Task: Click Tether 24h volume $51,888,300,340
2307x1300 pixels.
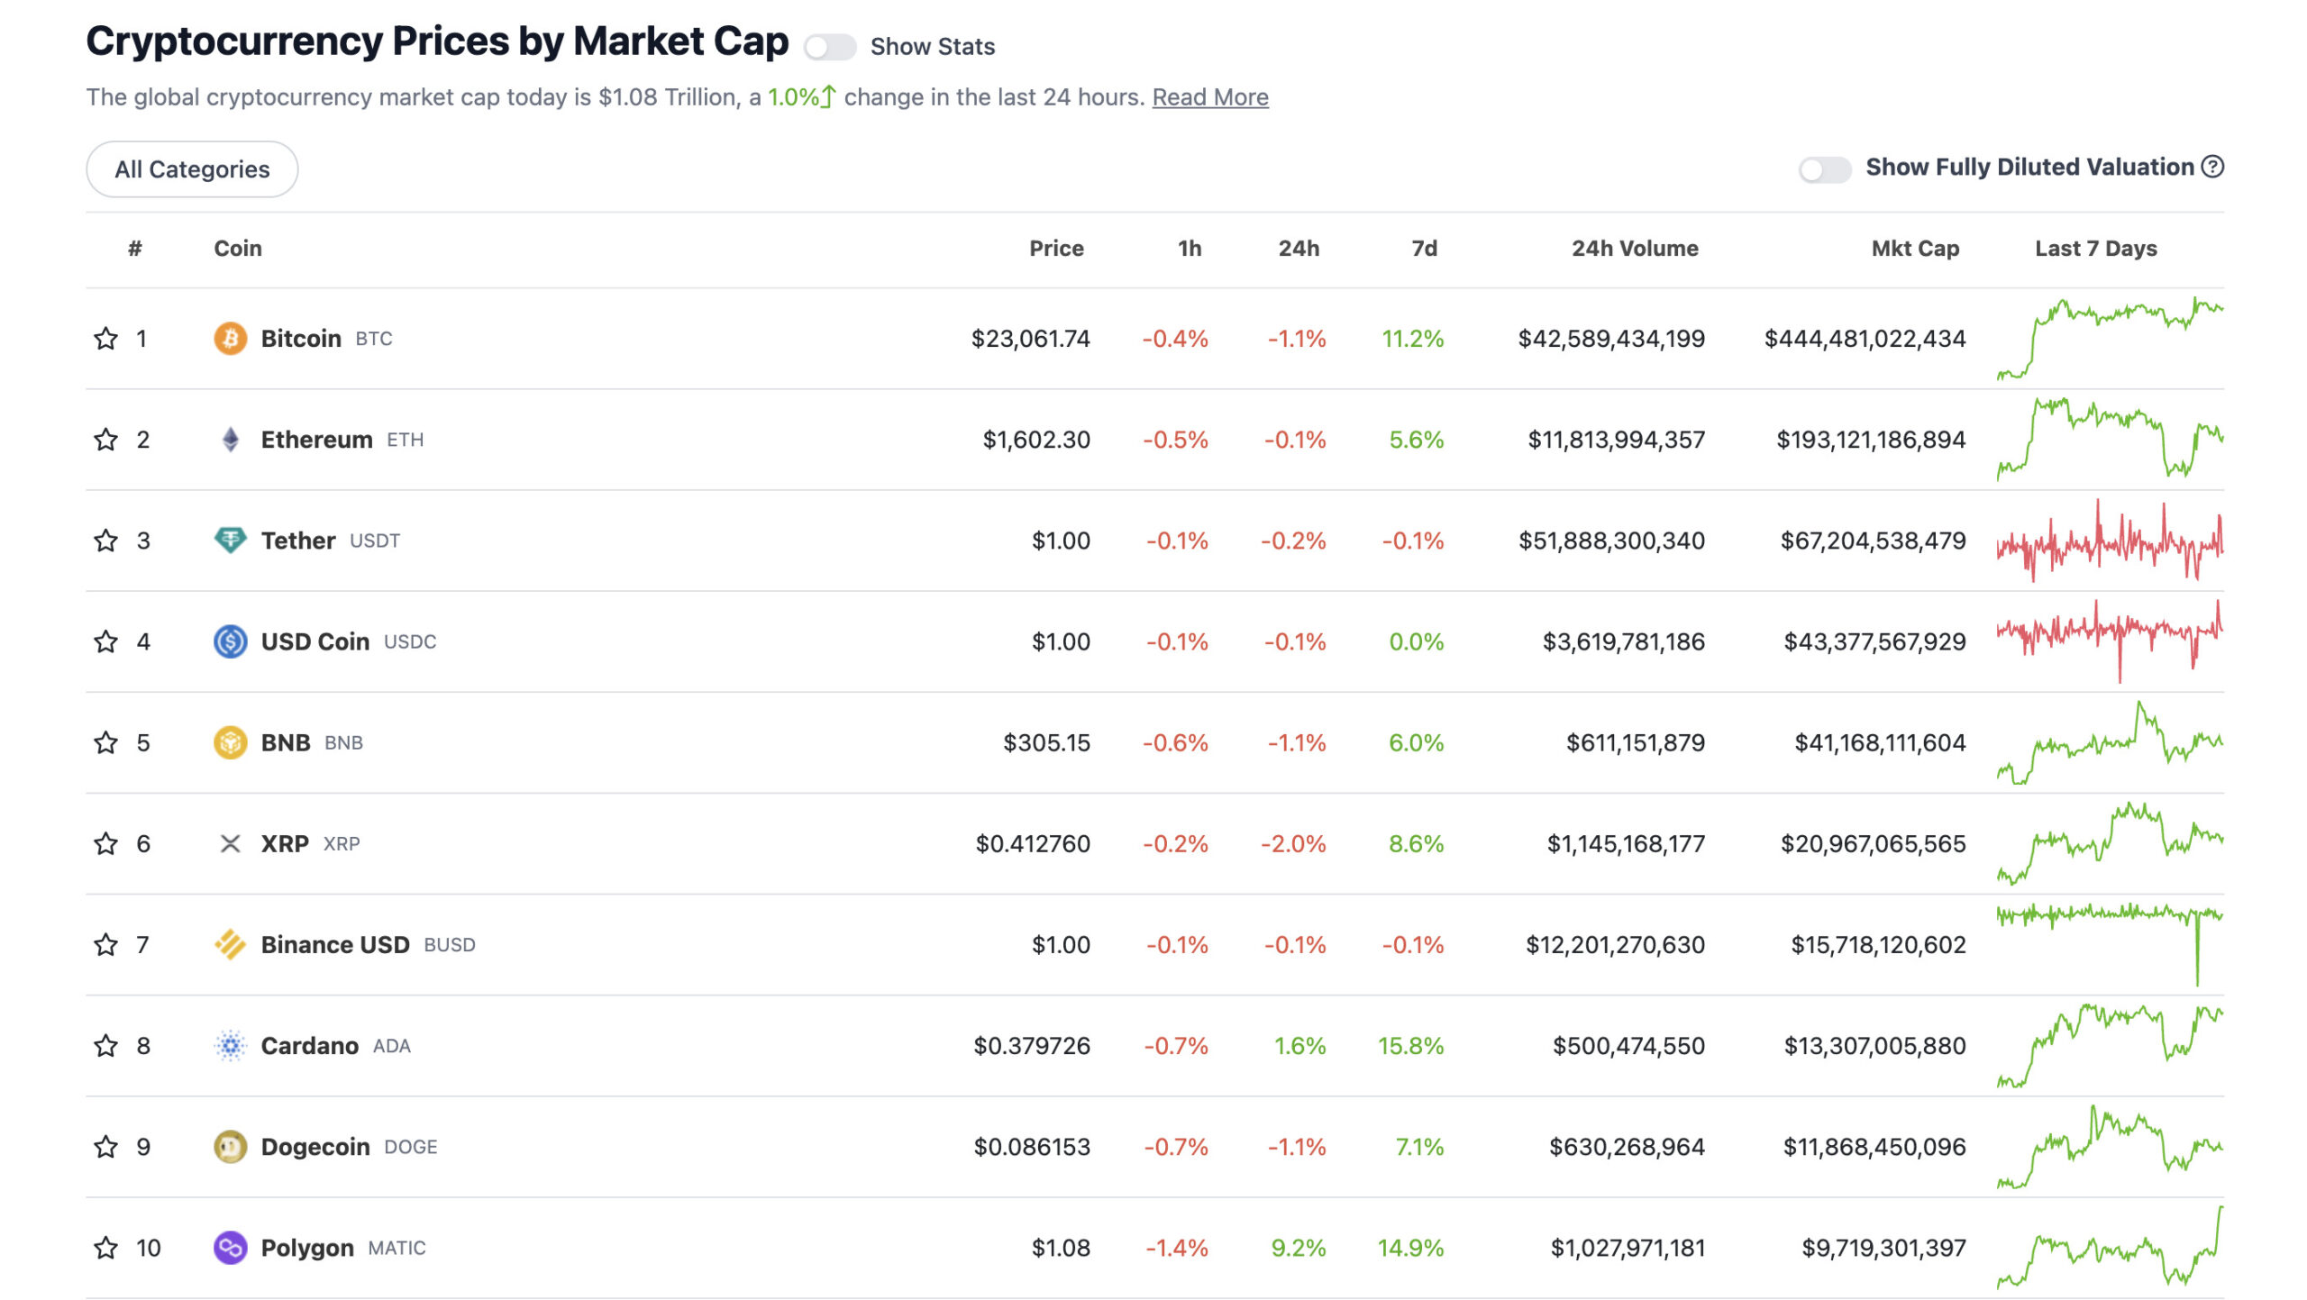Action: (1611, 541)
